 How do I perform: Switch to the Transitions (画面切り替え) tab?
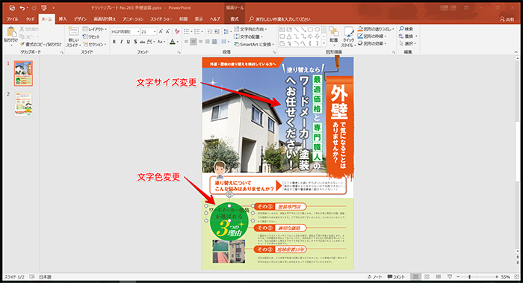[105, 19]
